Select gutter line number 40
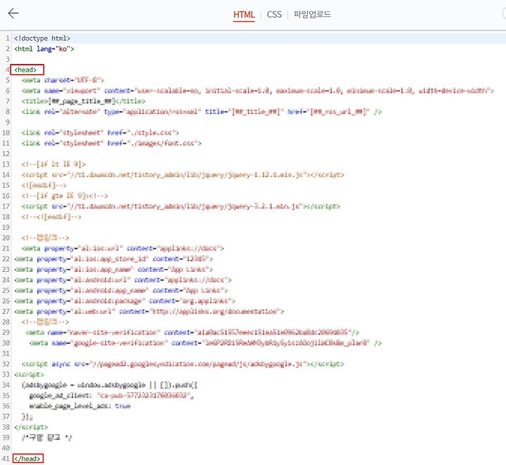This screenshot has height=465, width=506. (6, 448)
